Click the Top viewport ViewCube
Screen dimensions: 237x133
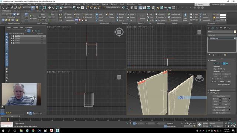(119, 32)
